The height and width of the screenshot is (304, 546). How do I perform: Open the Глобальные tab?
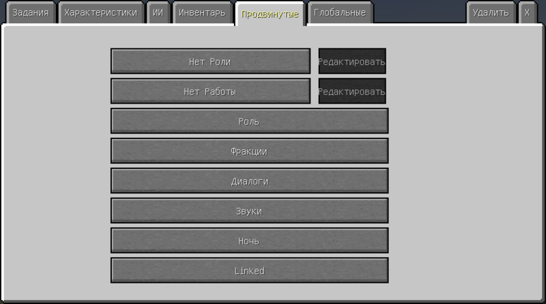[x=340, y=13]
